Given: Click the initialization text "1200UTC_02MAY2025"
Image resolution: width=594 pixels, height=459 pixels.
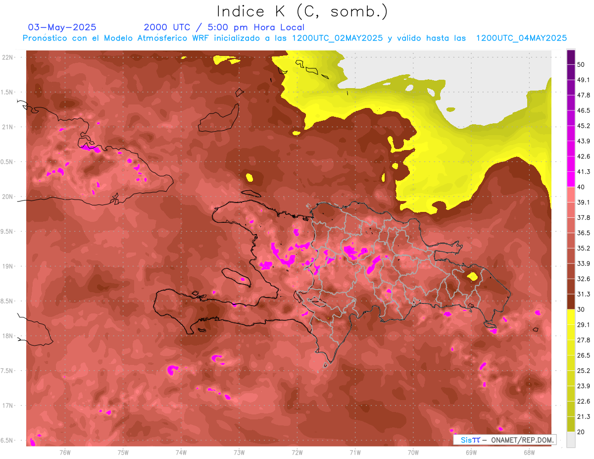Looking at the screenshot, I should 338,38.
